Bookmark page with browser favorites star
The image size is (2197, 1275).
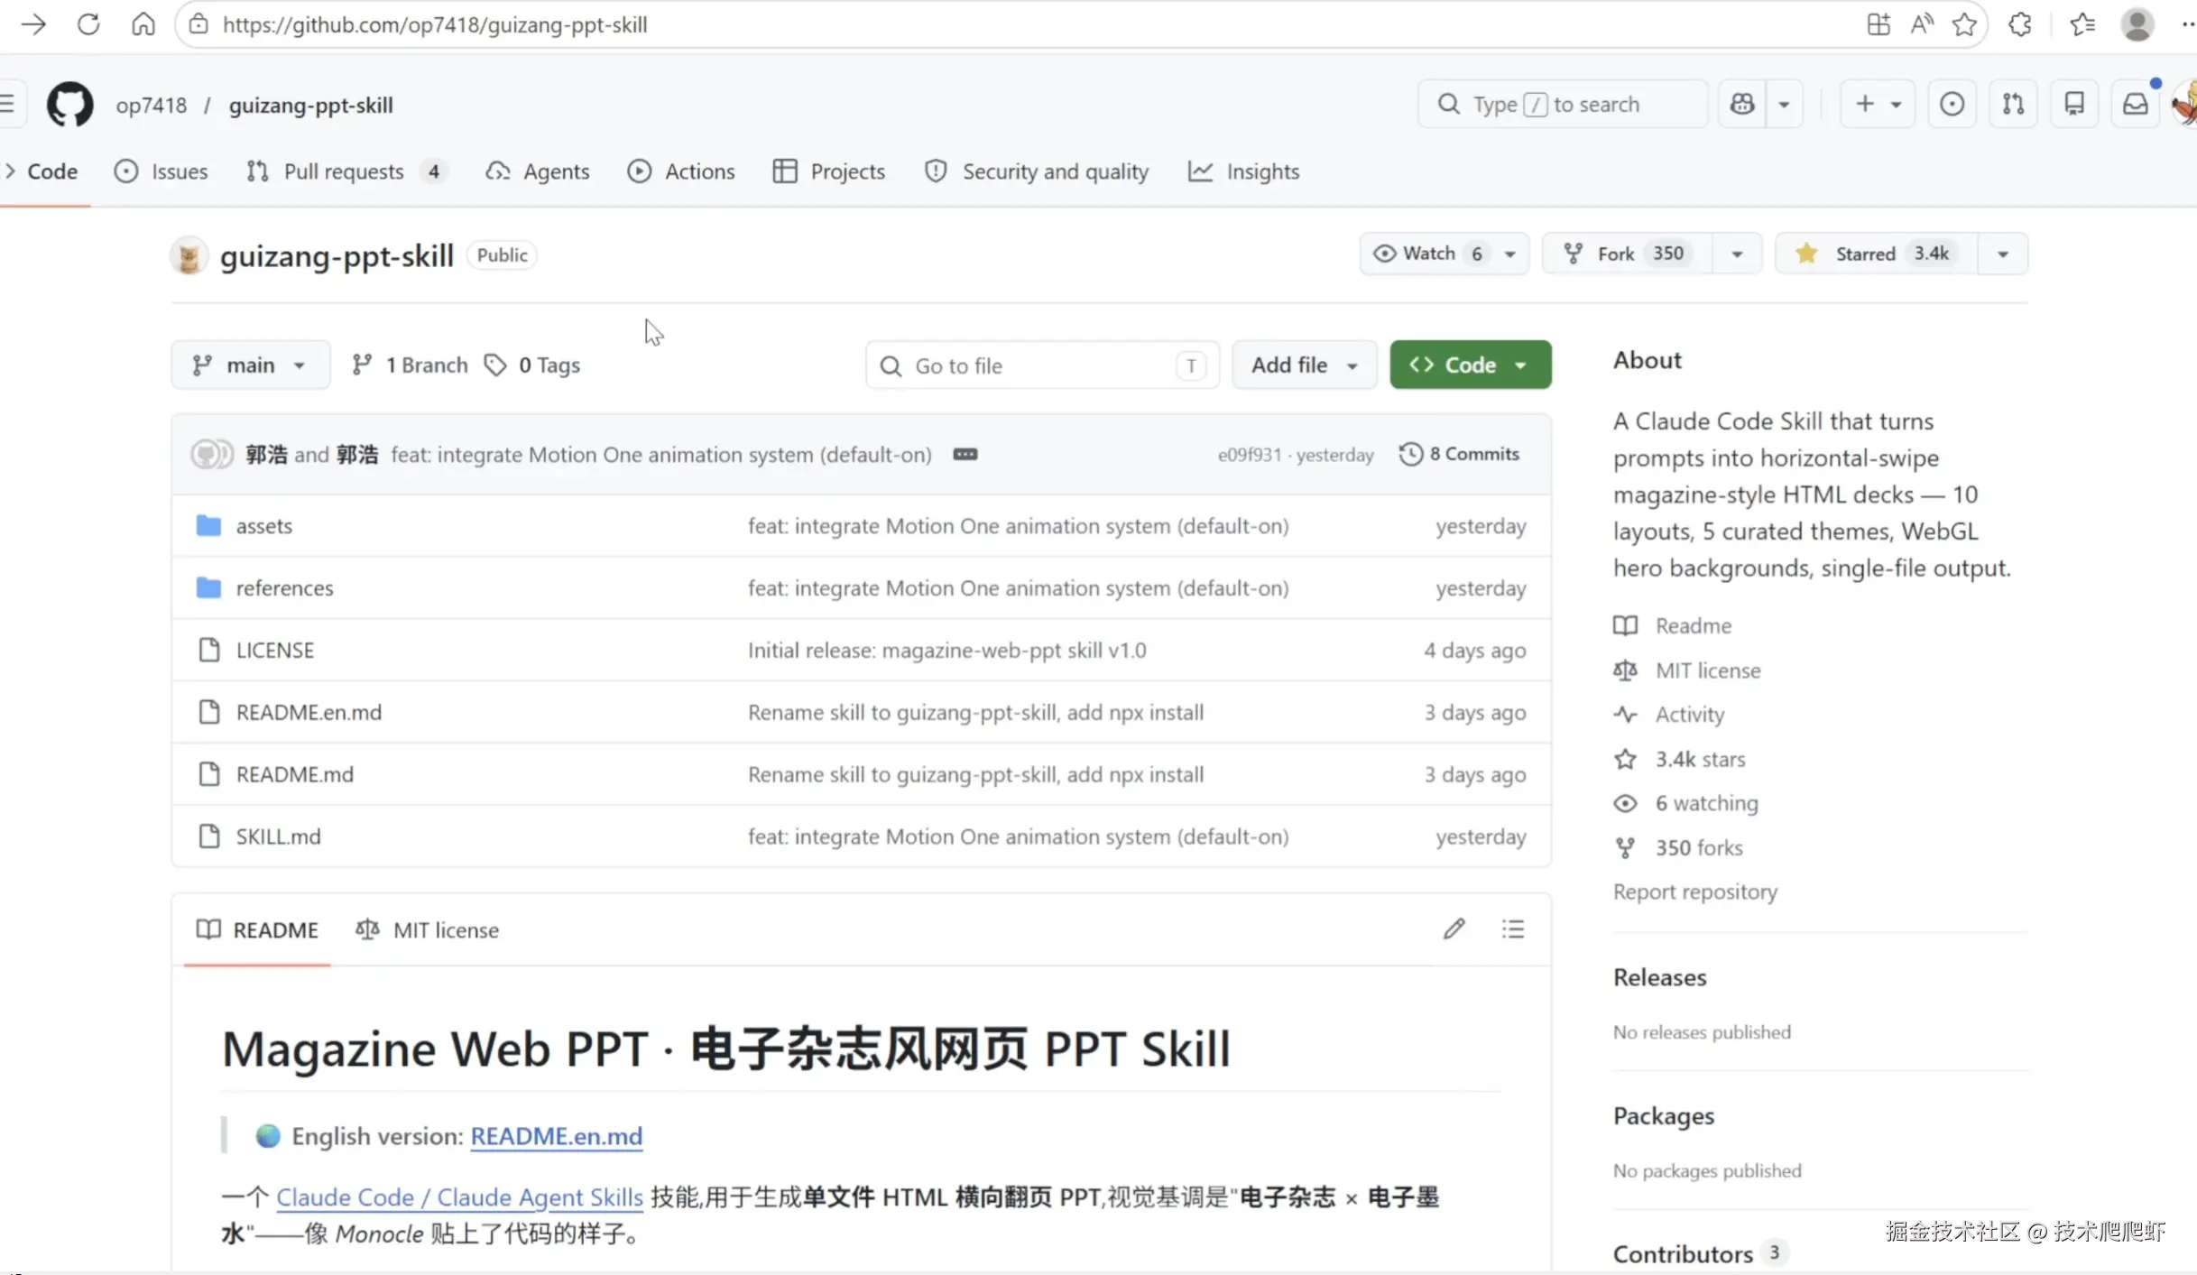click(1964, 24)
